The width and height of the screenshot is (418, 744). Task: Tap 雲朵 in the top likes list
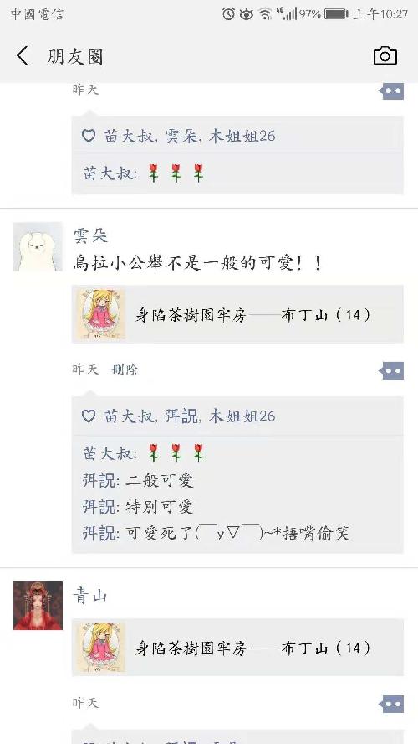coord(183,137)
